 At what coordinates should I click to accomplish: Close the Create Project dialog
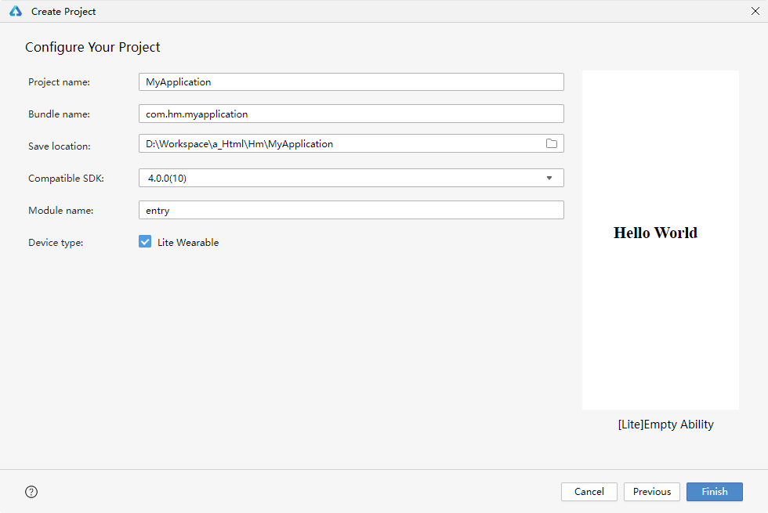coord(755,11)
